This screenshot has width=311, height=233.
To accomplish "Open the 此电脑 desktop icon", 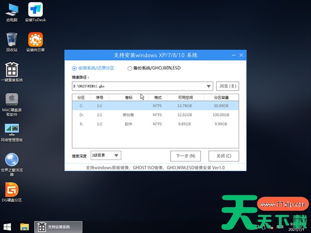I will 12,12.
